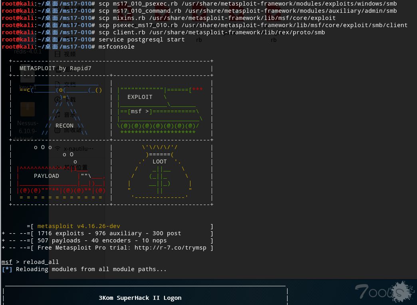Select the 文档 icon in the background file manager
This screenshot has width=417, height=305.
58,85
